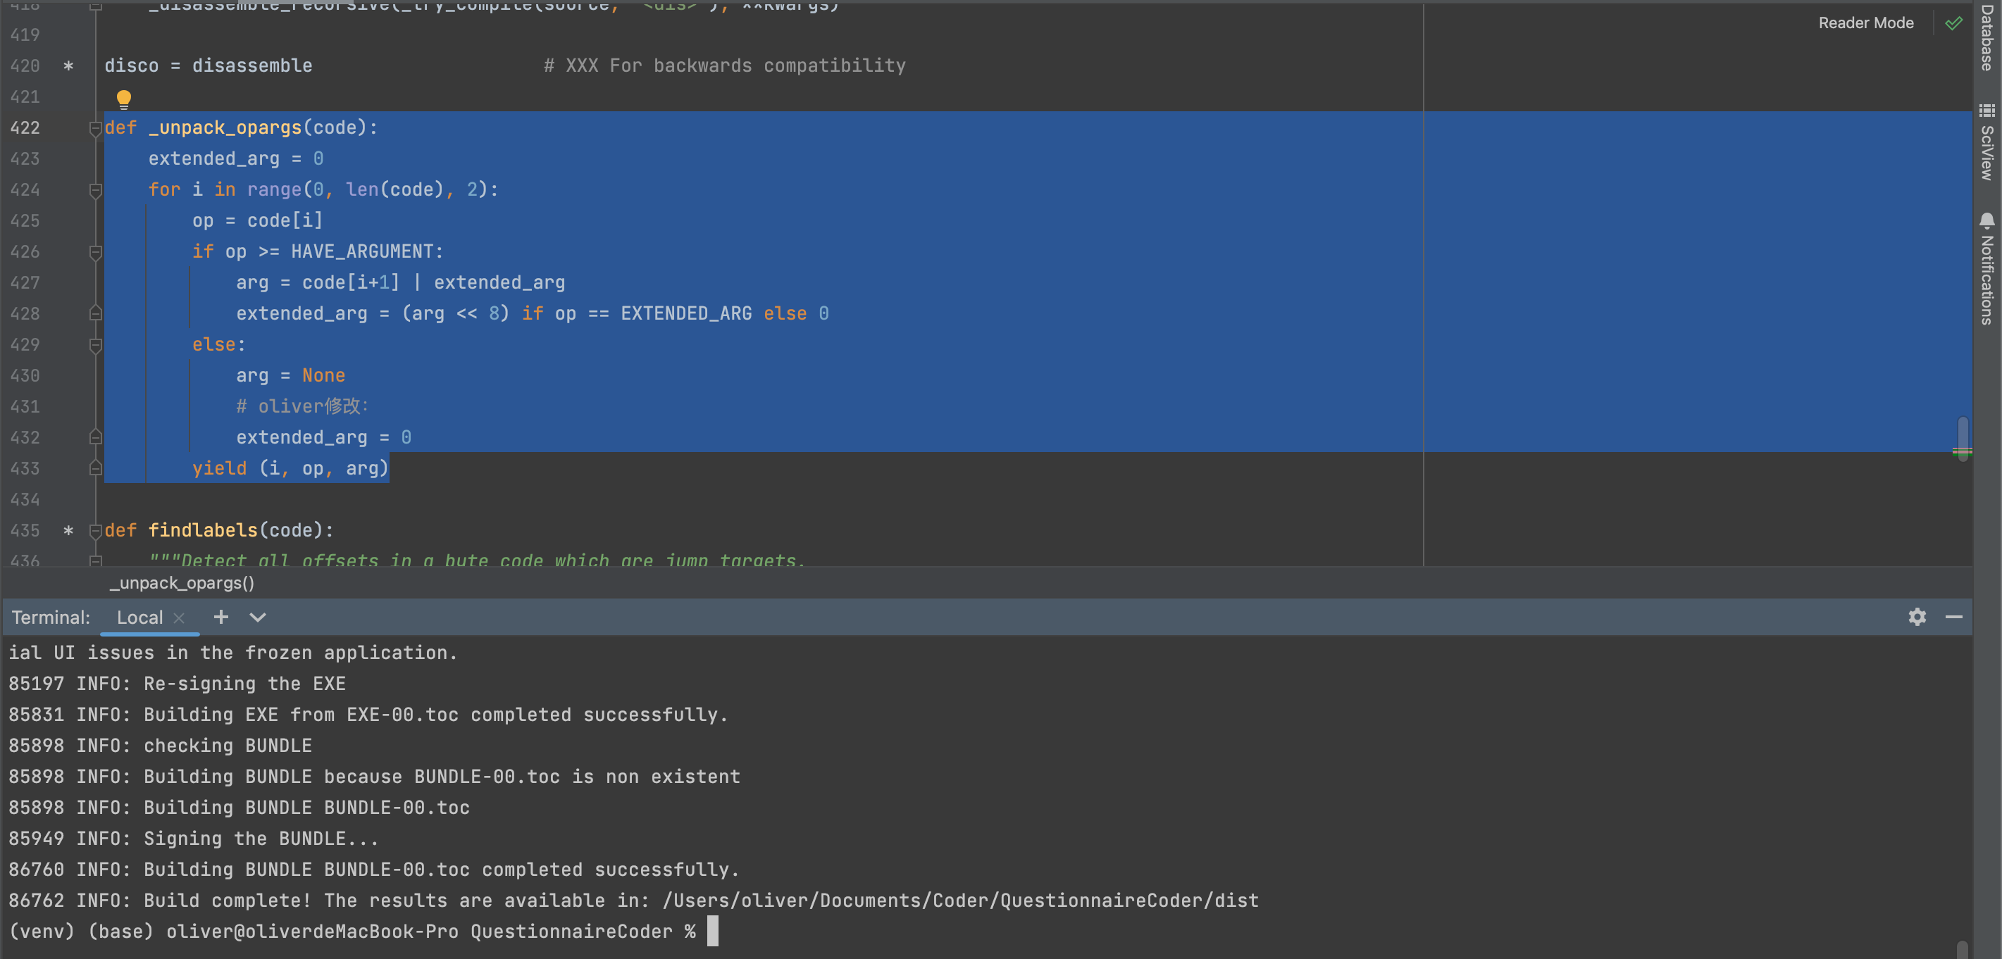The height and width of the screenshot is (959, 2002).
Task: Click the intention lightbulb on line 421
Action: [125, 99]
